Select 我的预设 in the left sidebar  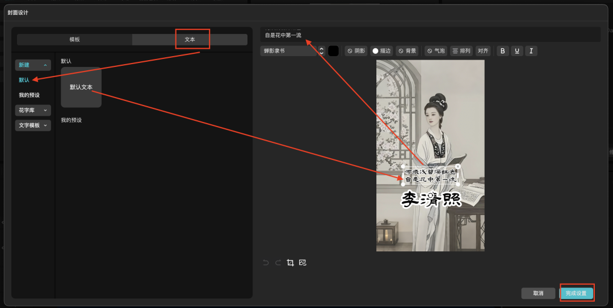[30, 95]
